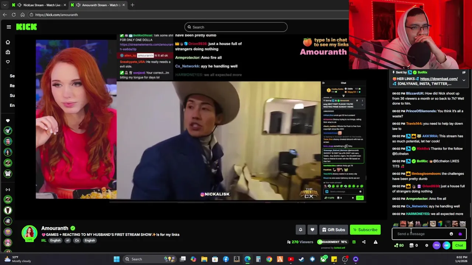This screenshot has width=472, height=265.
Task: Open the GIF picker button
Action: 446,245
